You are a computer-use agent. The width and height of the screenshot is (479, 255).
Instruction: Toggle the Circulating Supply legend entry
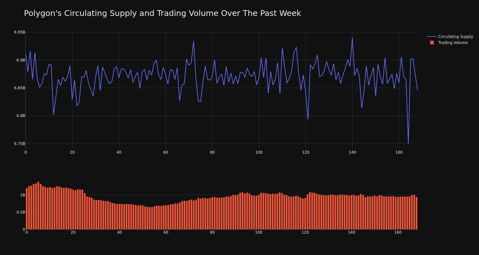tap(450, 37)
